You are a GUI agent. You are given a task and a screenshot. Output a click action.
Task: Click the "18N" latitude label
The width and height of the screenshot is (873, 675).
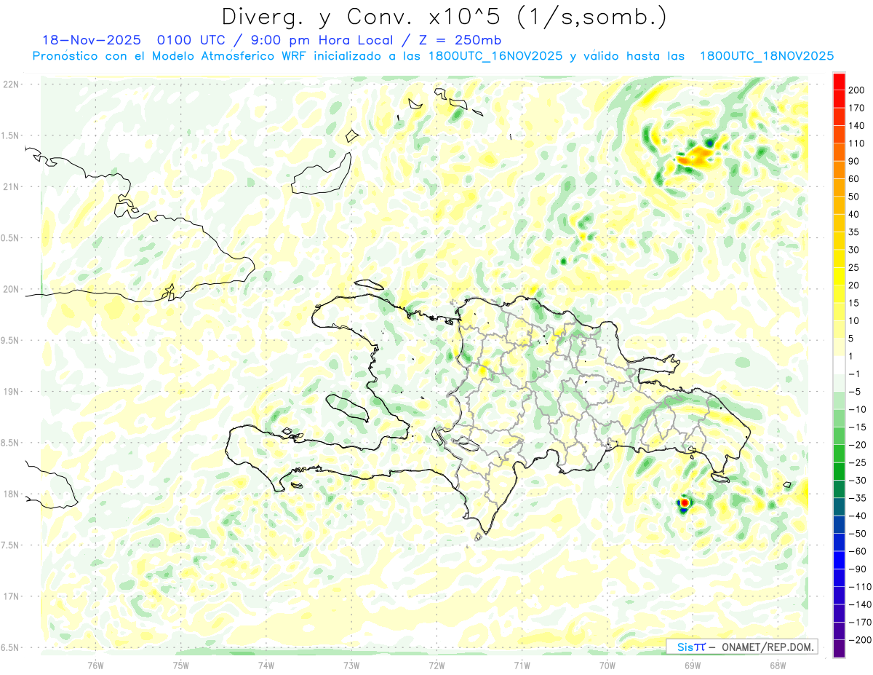point(12,494)
